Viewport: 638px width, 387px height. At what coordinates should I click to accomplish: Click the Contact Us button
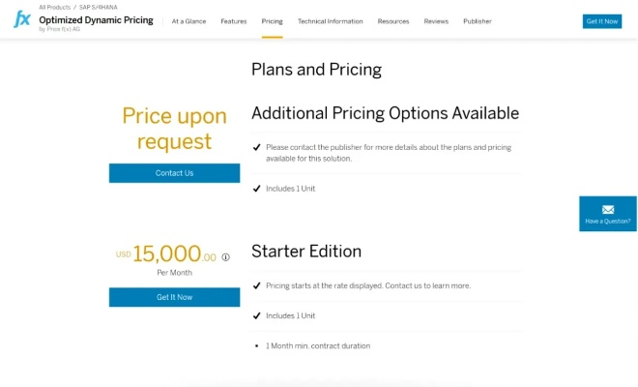coord(174,173)
